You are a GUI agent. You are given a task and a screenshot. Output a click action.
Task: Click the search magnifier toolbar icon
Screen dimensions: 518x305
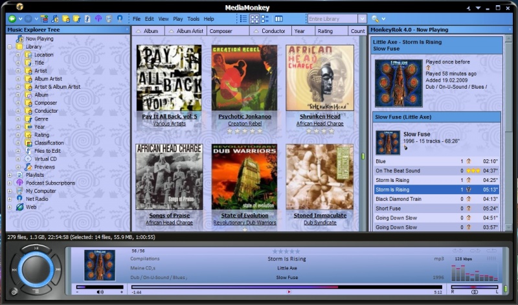pos(376,19)
